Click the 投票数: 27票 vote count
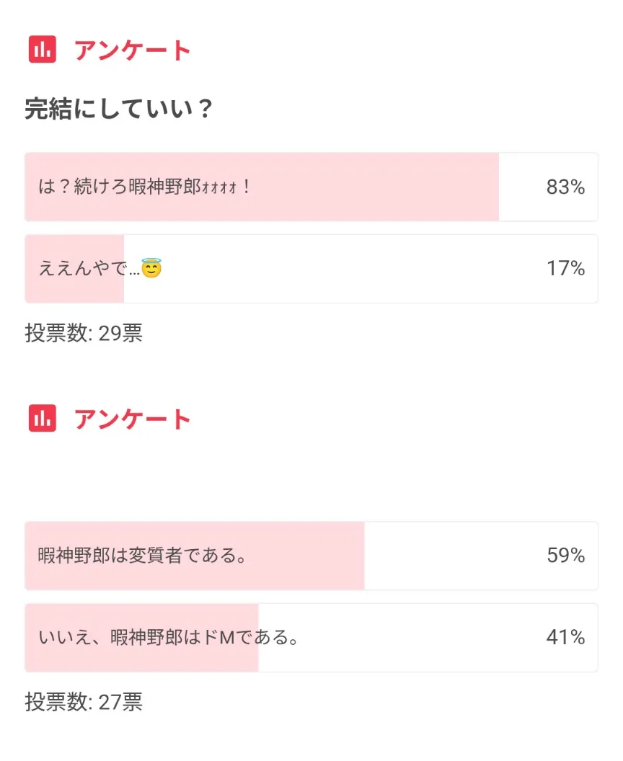Viewport: 623px width, 761px height. [84, 703]
